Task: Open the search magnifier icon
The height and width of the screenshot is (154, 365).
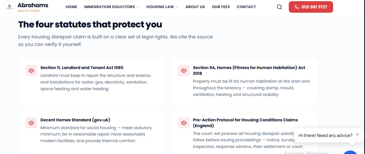Action: 279,7
